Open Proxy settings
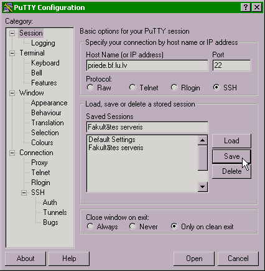 [39, 163]
